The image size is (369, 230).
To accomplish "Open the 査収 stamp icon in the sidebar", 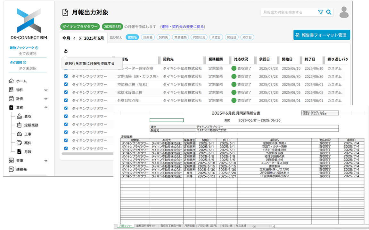I will coord(19,116).
